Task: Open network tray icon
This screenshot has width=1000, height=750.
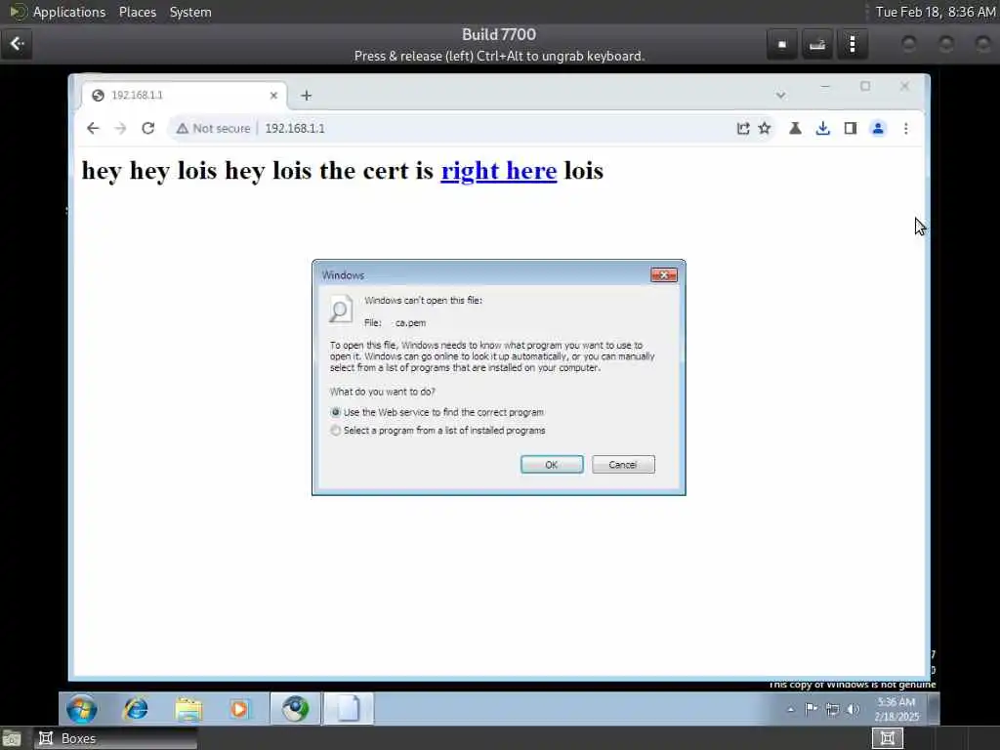Action: (832, 709)
